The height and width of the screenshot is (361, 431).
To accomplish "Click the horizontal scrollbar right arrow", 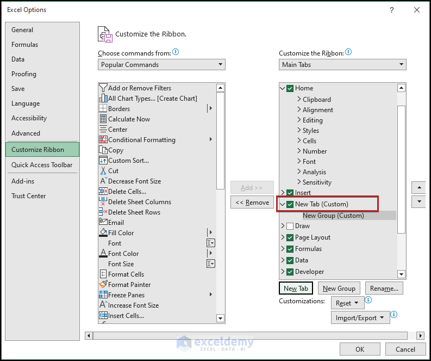I will [x=420, y=335].
